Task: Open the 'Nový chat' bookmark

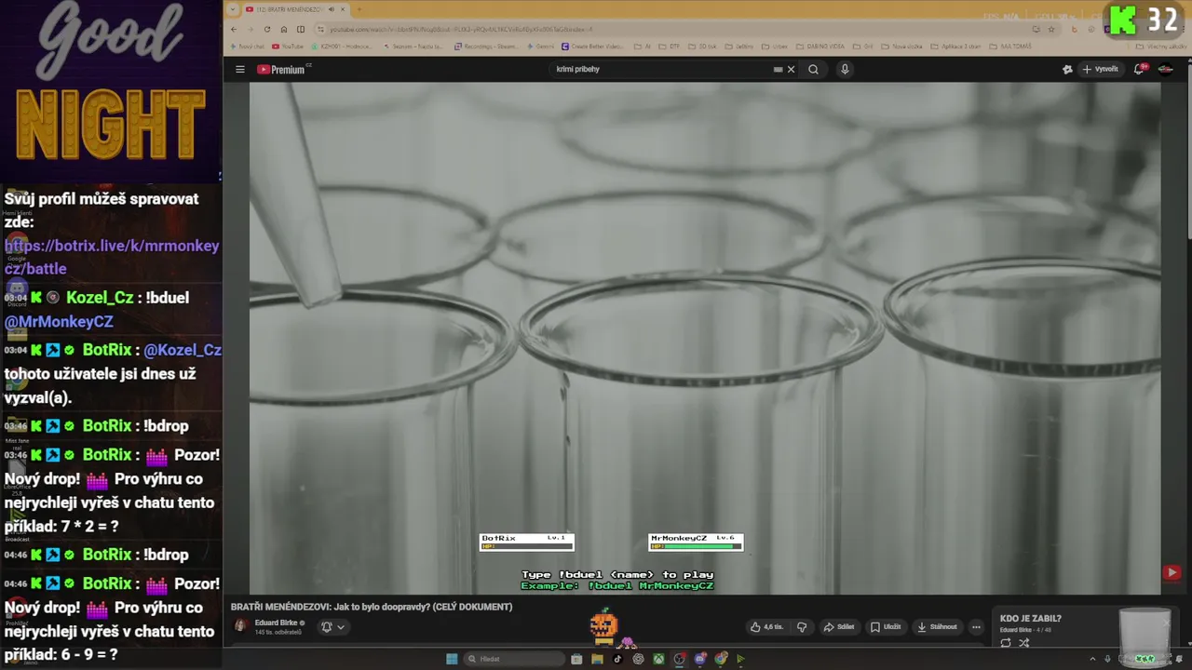Action: coord(248,46)
